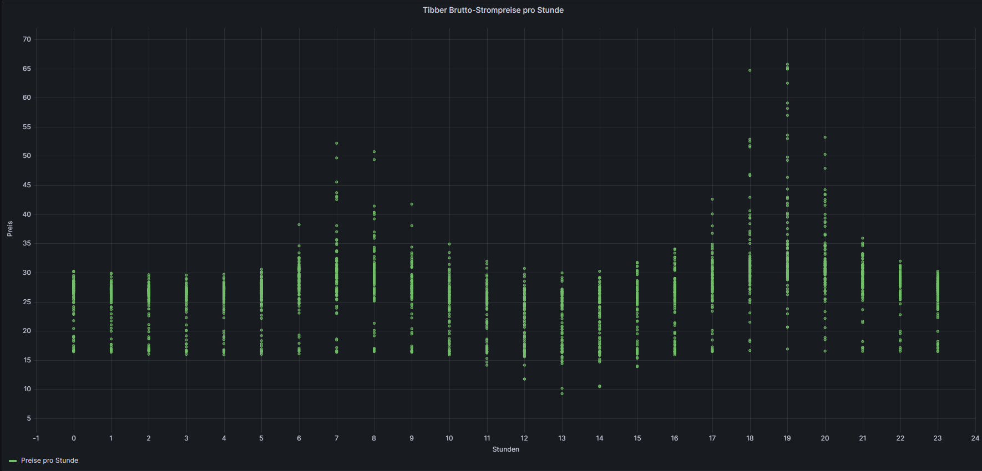982x471 pixels.
Task: Click the topmost data point at hour 6
Action: [299, 225]
